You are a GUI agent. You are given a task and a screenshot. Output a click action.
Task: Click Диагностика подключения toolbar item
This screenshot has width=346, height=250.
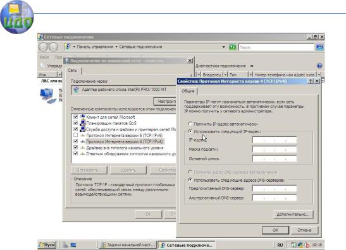[221, 66]
